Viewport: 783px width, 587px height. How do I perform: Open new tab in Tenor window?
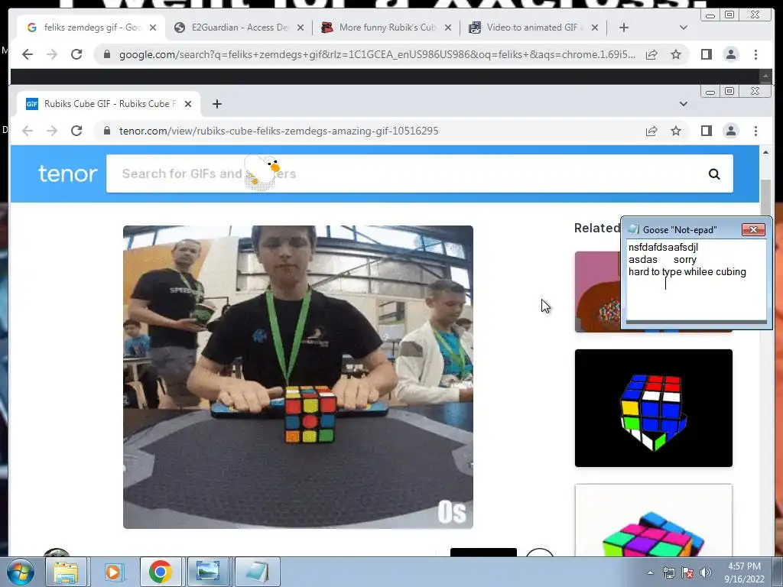pos(216,104)
